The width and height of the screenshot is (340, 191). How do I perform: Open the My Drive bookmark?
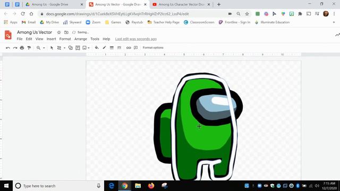pos(49,22)
